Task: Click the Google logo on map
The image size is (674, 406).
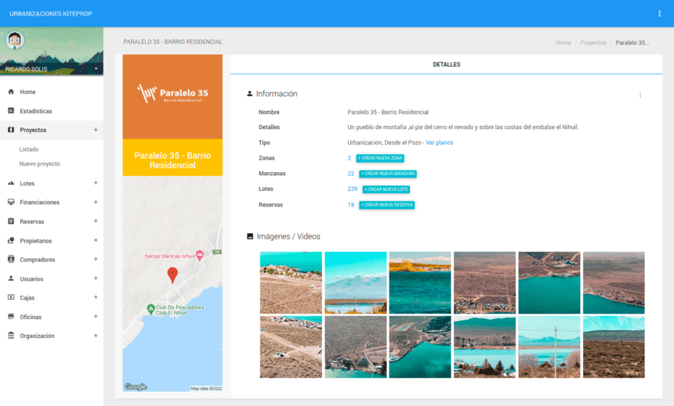Action: click(136, 386)
